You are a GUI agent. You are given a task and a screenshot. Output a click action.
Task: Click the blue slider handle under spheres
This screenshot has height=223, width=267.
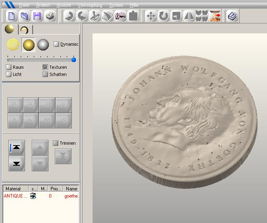pos(74,60)
